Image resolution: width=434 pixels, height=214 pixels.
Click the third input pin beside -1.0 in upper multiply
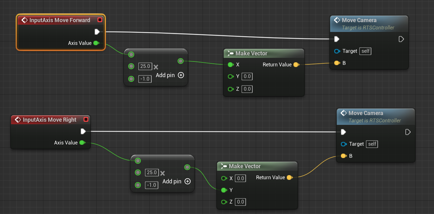click(131, 79)
